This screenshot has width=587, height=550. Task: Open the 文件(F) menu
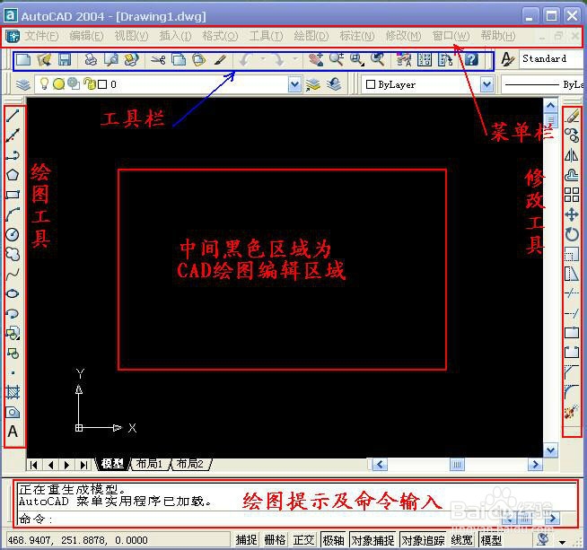(x=41, y=36)
